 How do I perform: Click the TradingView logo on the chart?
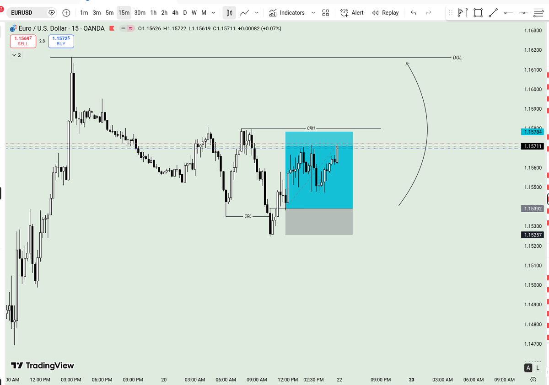pyautogui.click(x=43, y=365)
